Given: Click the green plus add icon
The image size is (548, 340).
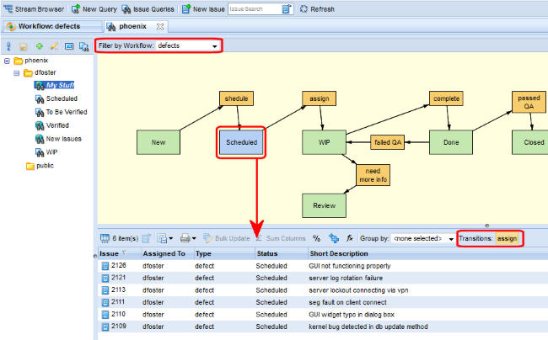Looking at the screenshot, I should tap(39, 45).
